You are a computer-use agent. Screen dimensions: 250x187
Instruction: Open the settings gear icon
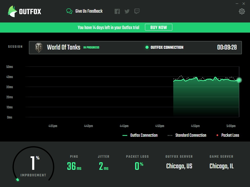coord(242,11)
